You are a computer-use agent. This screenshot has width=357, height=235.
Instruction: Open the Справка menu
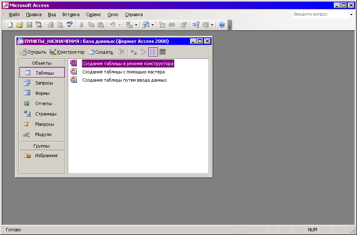(x=134, y=14)
